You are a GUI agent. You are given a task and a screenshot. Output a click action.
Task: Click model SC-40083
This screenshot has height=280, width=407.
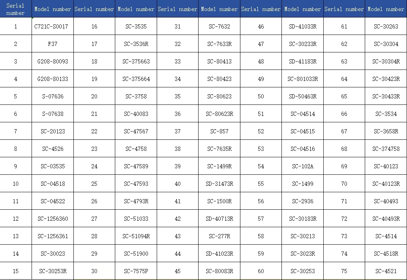[x=136, y=114]
